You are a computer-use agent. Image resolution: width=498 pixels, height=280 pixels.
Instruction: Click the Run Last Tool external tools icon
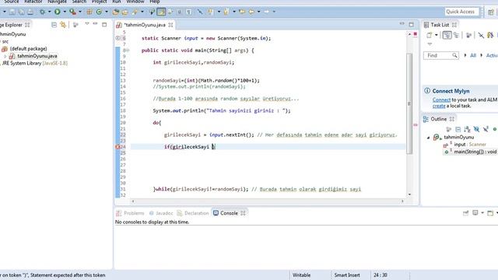[72, 12]
